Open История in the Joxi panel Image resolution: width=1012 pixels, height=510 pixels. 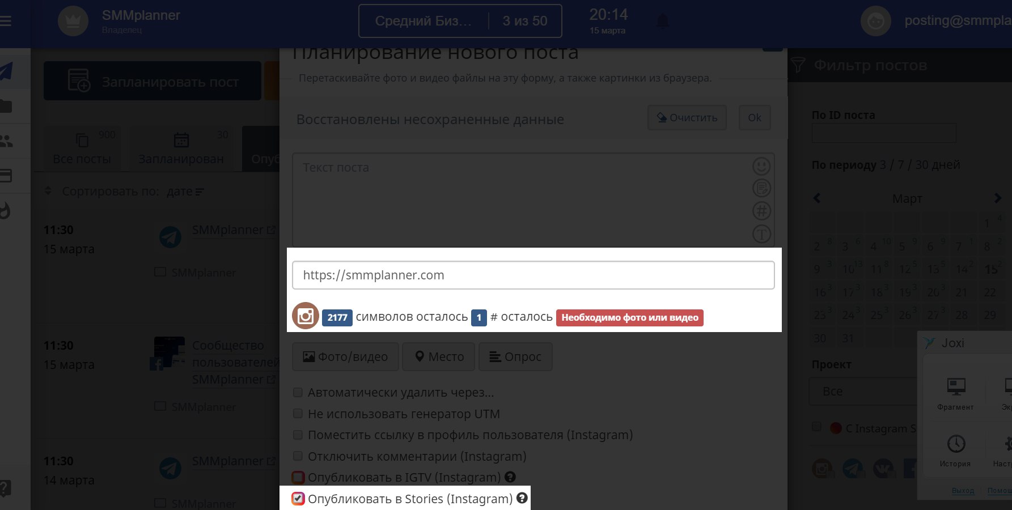956,450
